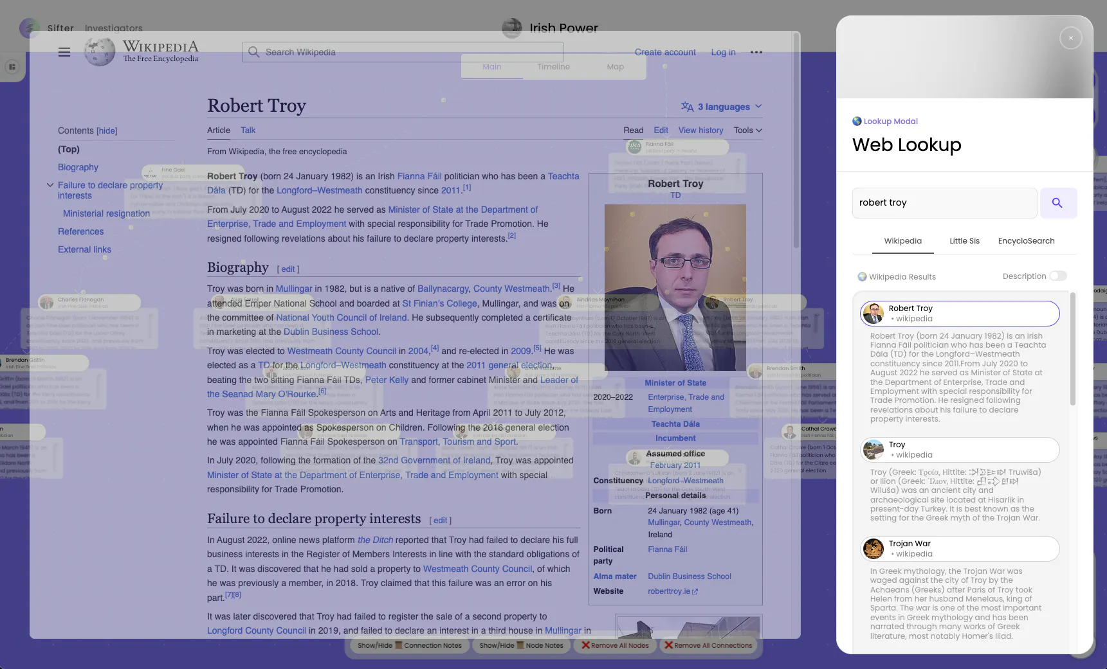Screen dimensions: 1107x669
Task: Open the Investigators link in the top bar
Action: click(114, 28)
